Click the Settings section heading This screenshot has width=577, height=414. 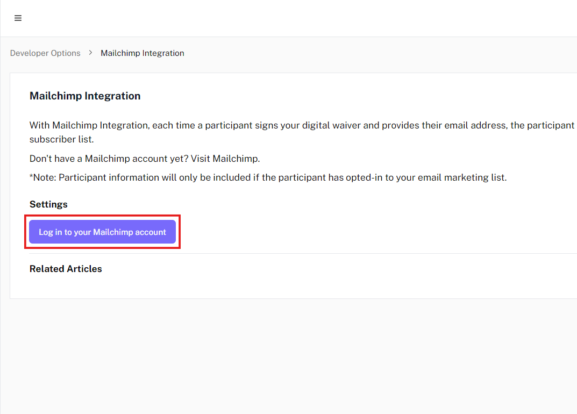click(48, 204)
